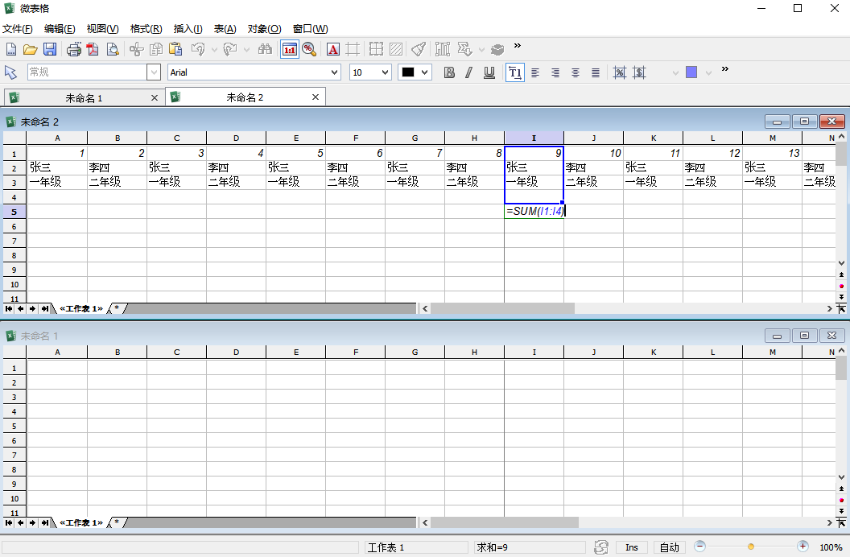Image resolution: width=850 pixels, height=557 pixels.
Task: Open the 格式(R) menu
Action: pyautogui.click(x=146, y=29)
